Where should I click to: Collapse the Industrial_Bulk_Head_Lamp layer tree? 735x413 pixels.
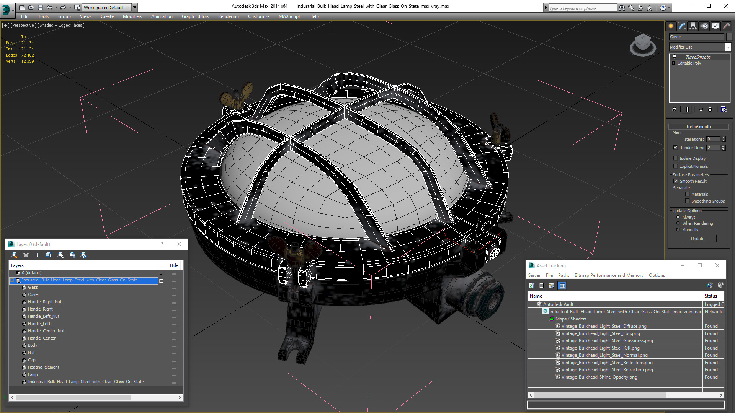point(12,280)
